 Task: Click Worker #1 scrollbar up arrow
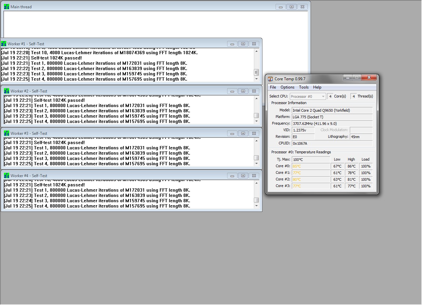(x=256, y=51)
